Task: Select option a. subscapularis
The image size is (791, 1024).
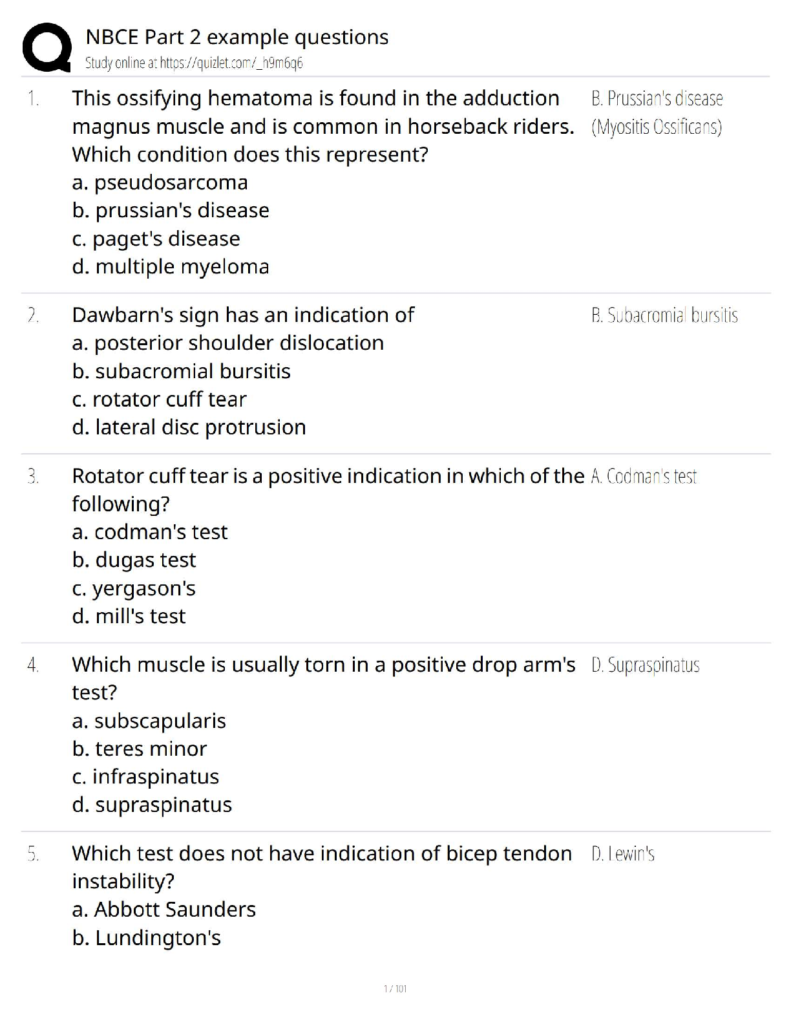Action: (149, 721)
